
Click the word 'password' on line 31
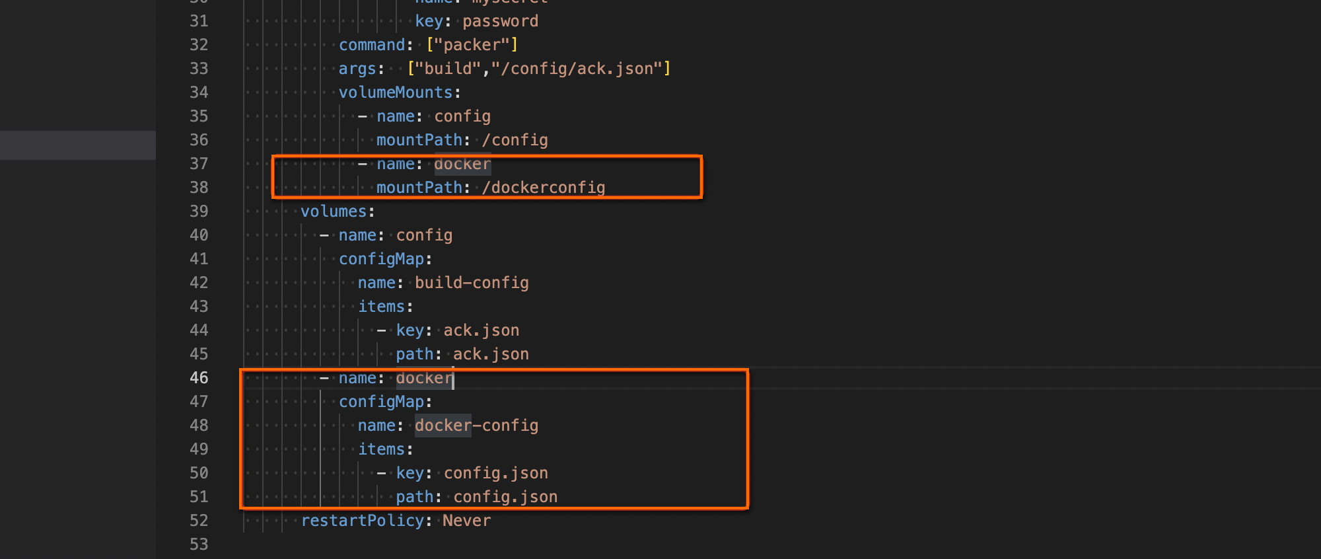pyautogui.click(x=501, y=21)
